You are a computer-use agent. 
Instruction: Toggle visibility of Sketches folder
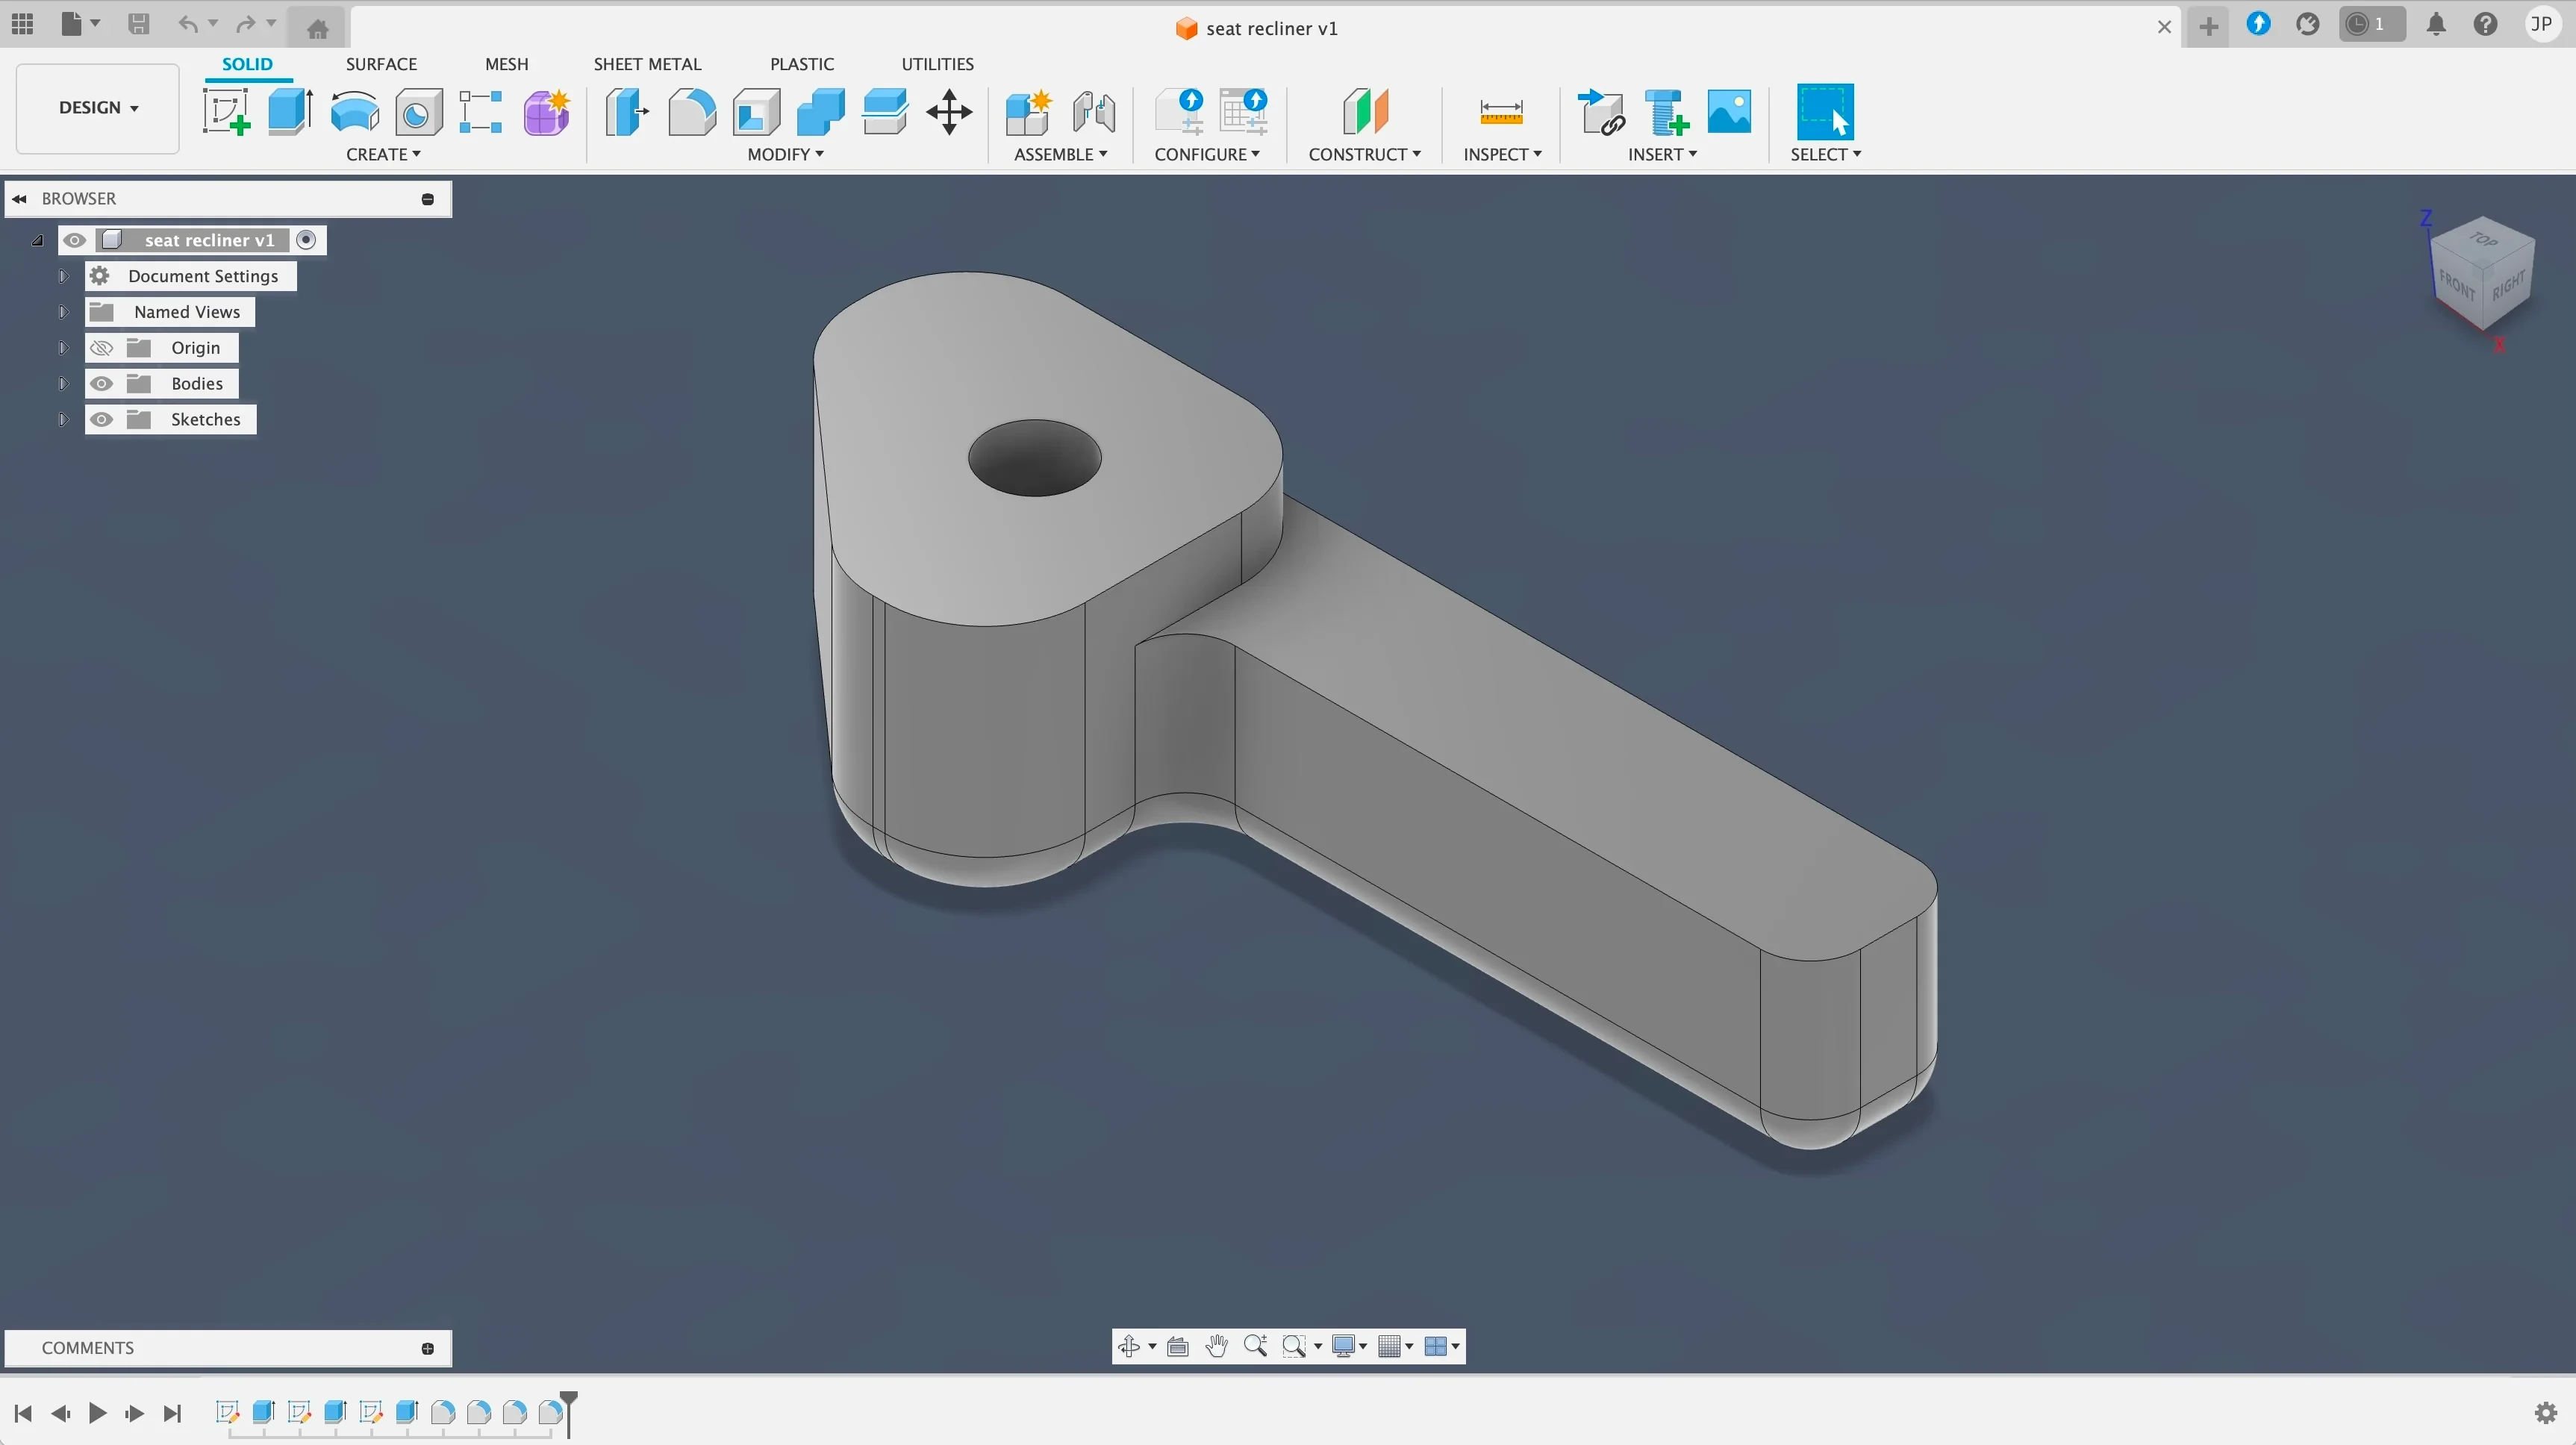(101, 420)
